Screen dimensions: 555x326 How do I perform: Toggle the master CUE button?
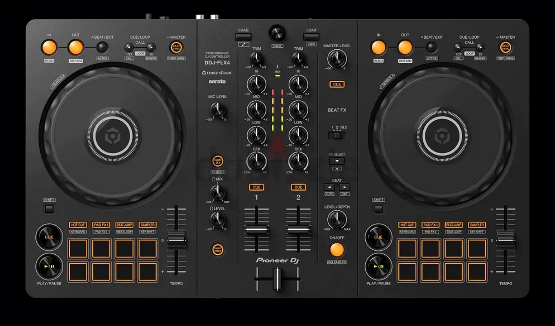(337, 84)
